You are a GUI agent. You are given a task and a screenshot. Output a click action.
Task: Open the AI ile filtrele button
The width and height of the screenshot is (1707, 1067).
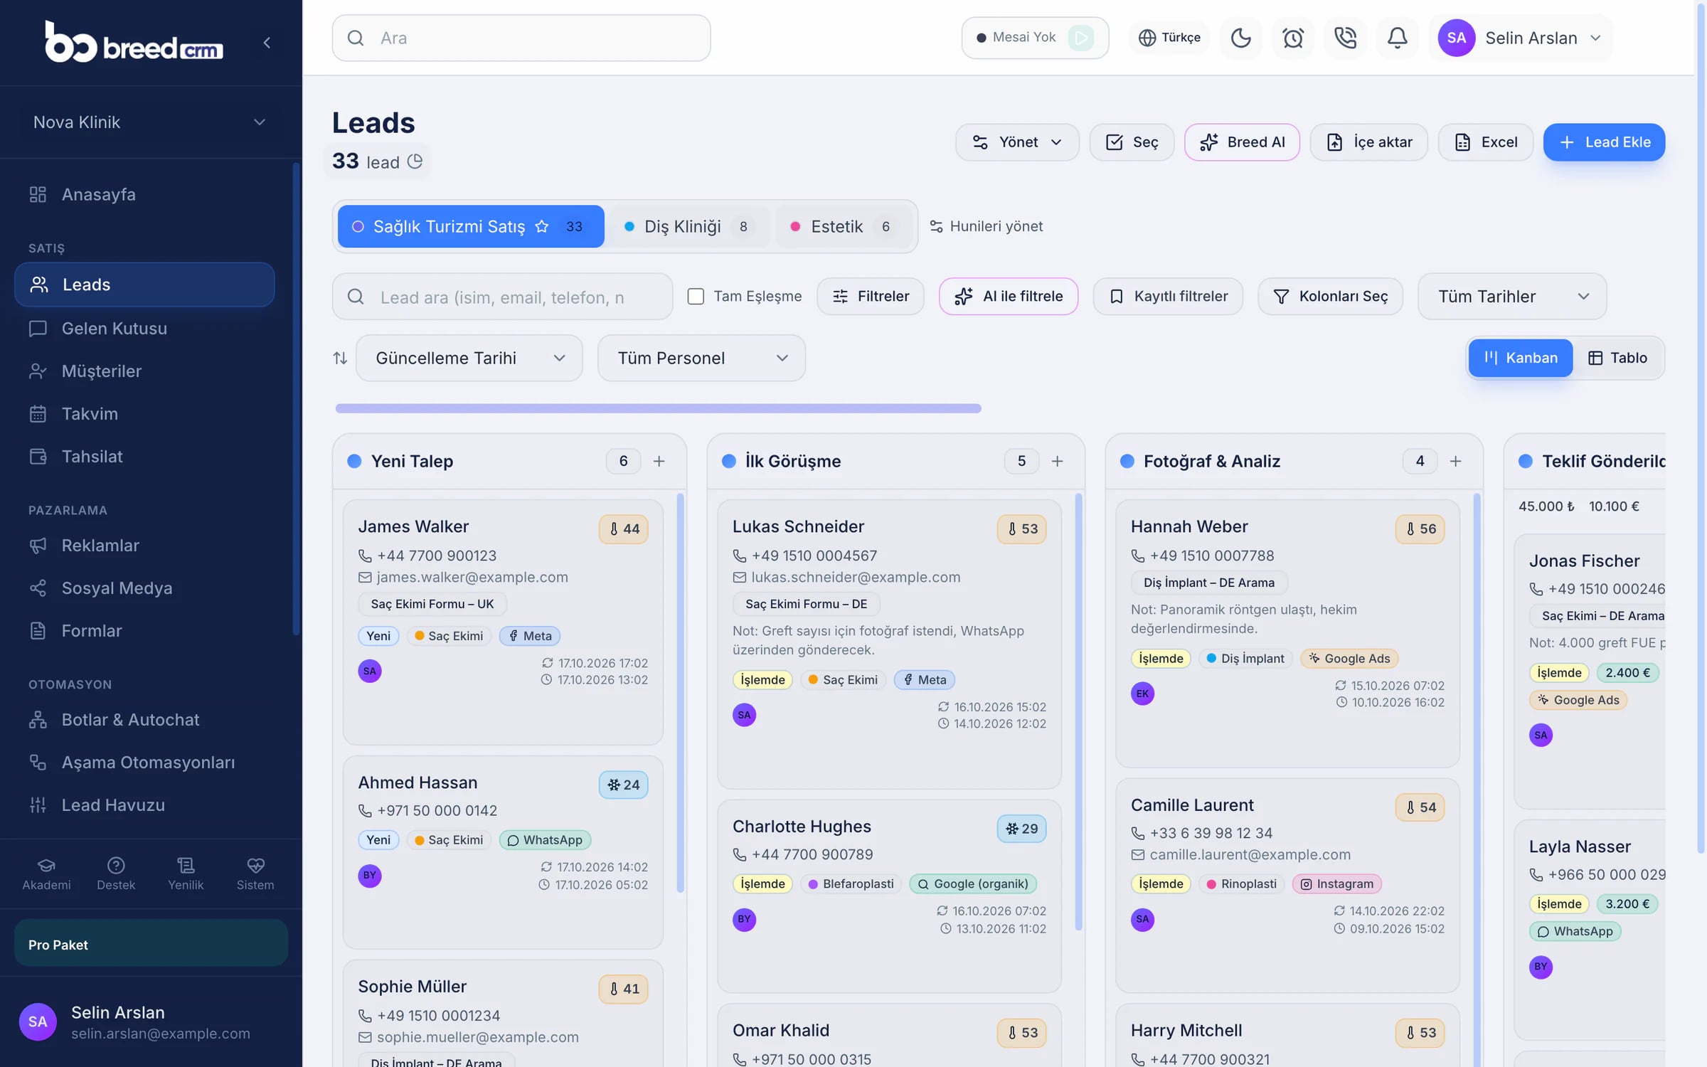pyautogui.click(x=1009, y=297)
